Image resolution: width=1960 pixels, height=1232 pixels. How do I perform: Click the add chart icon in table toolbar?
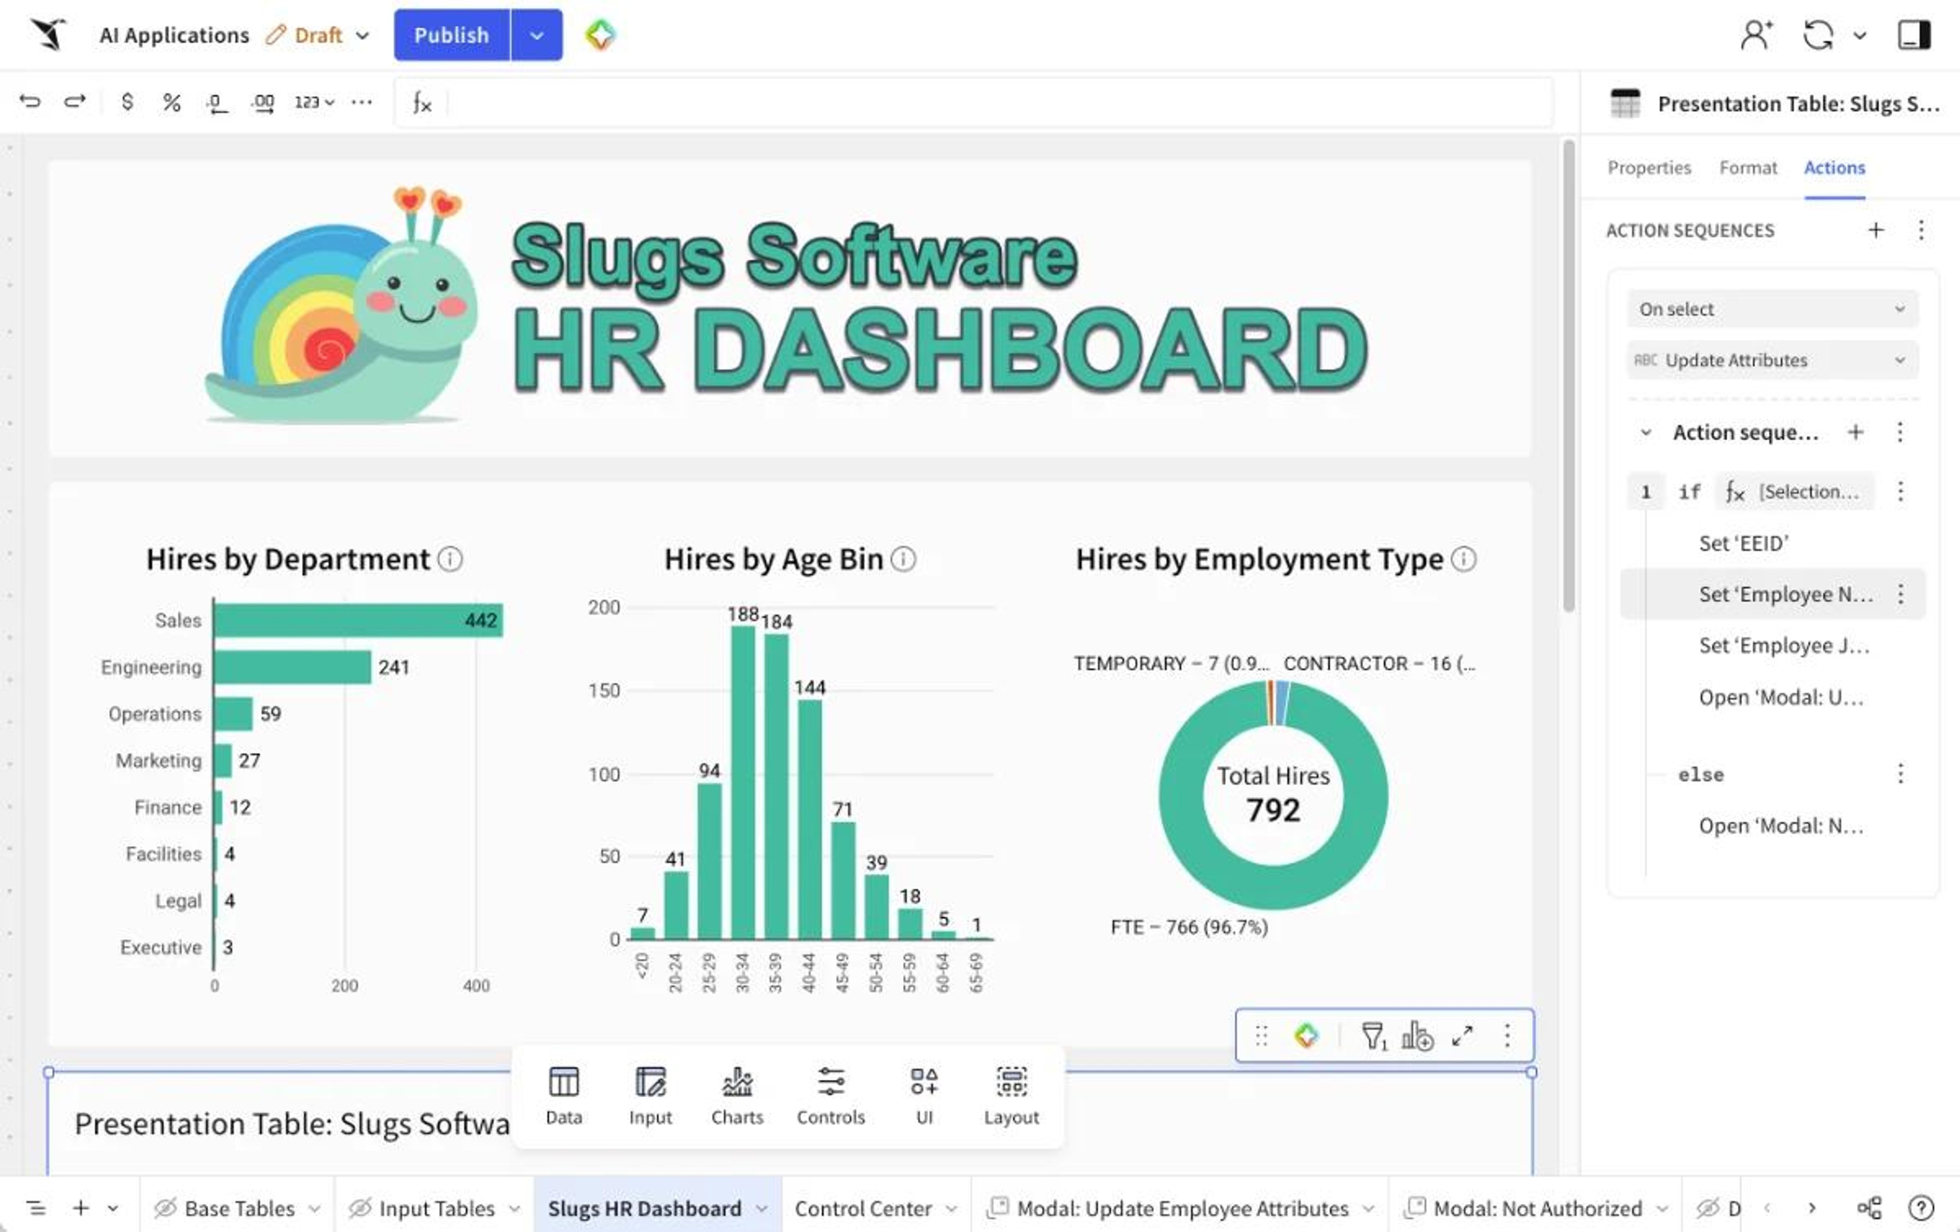click(x=1417, y=1036)
